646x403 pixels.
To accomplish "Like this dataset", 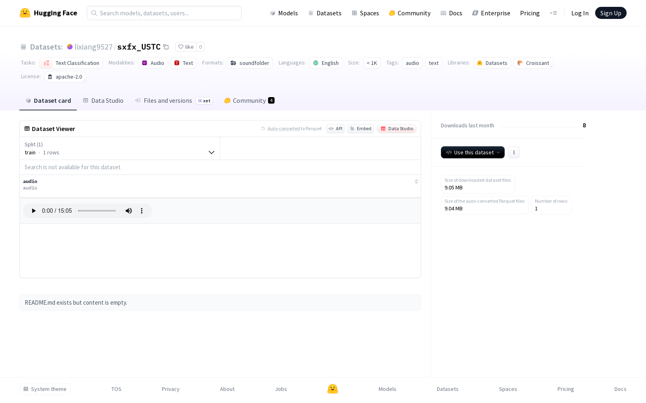I will [x=186, y=47].
